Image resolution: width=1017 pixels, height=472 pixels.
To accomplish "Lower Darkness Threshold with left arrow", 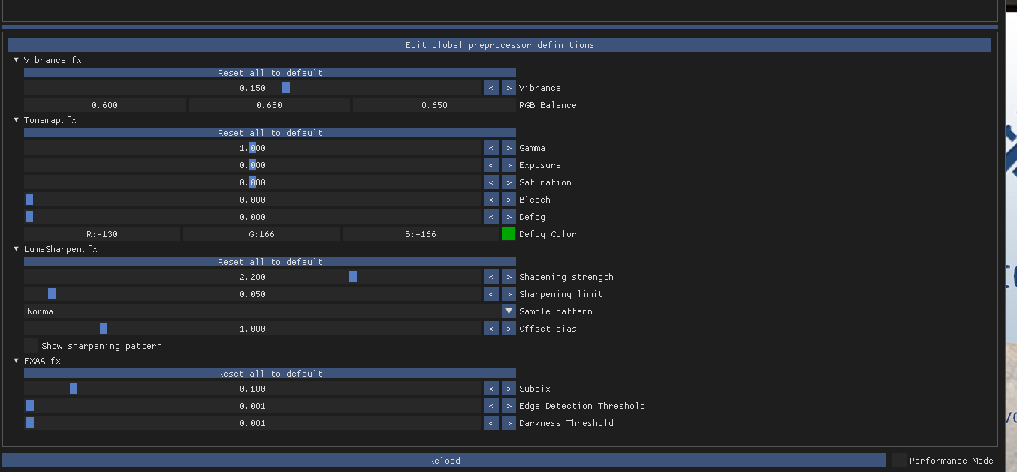I will pos(491,423).
